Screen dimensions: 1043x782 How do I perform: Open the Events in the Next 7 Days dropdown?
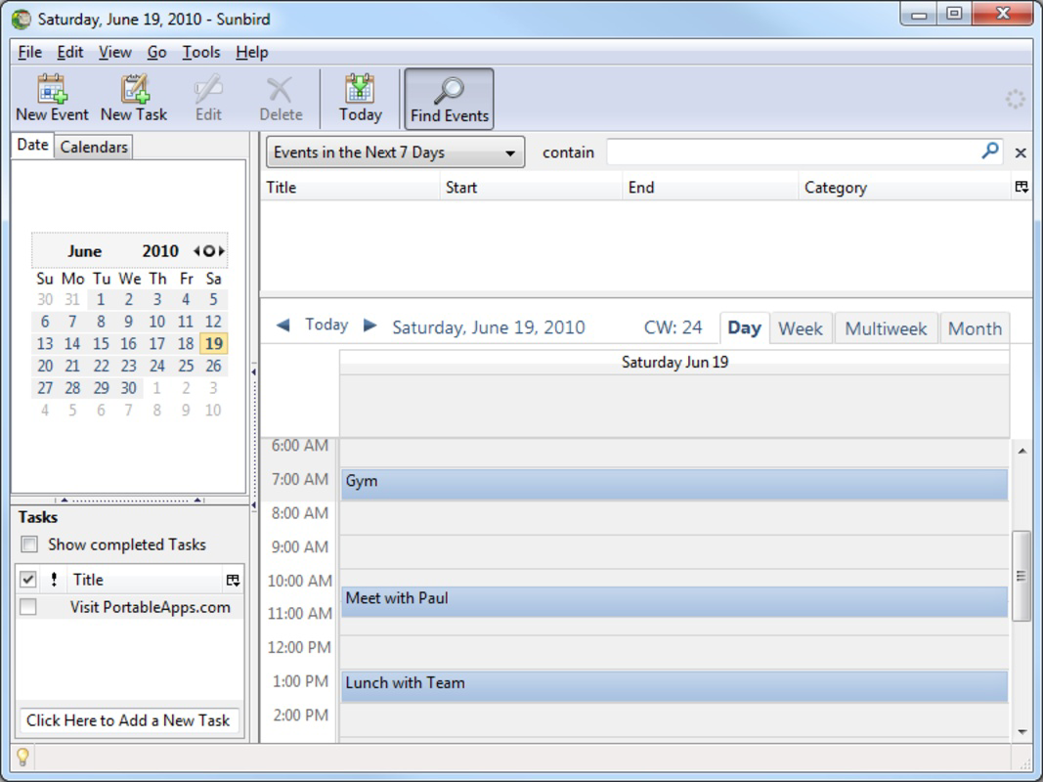pos(395,152)
